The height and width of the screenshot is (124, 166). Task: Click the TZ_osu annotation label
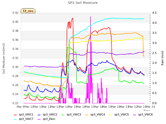(28, 11)
